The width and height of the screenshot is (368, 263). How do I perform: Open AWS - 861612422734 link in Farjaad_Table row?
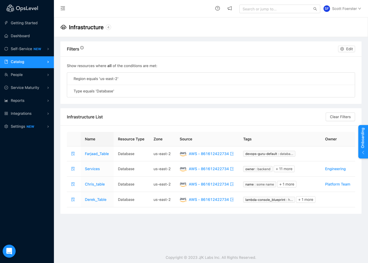(x=209, y=154)
